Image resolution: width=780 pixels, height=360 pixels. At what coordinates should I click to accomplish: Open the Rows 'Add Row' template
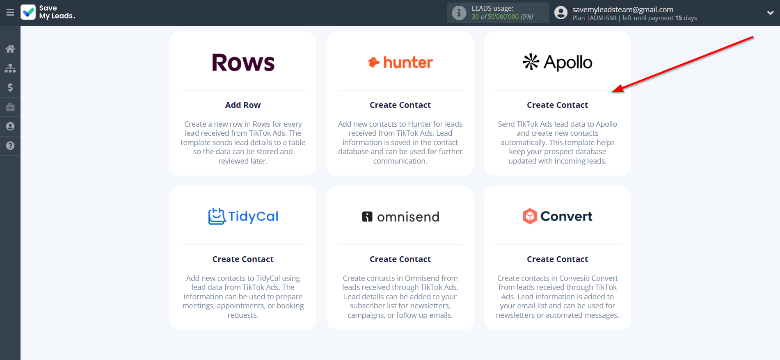coord(243,105)
